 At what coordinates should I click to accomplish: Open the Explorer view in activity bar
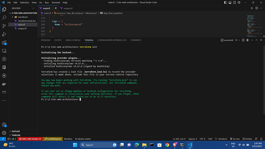pyautogui.click(x=4, y=9)
